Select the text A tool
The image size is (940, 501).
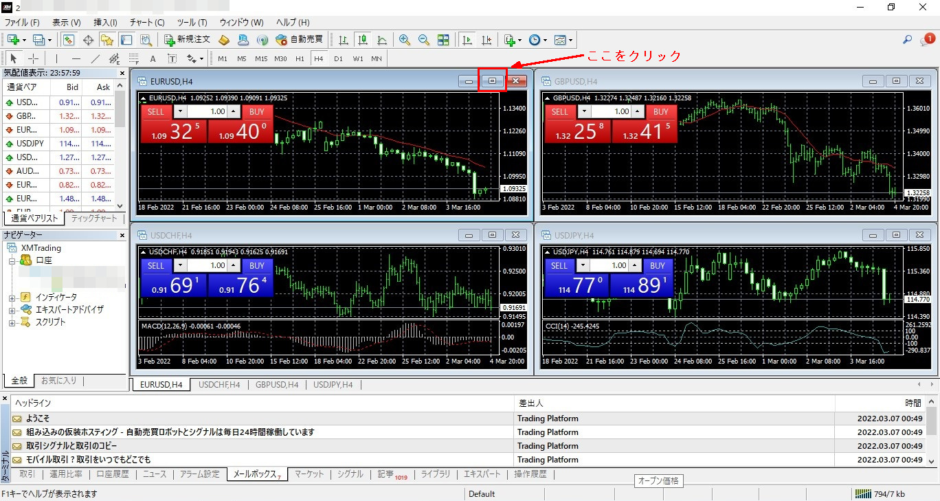pyautogui.click(x=153, y=58)
